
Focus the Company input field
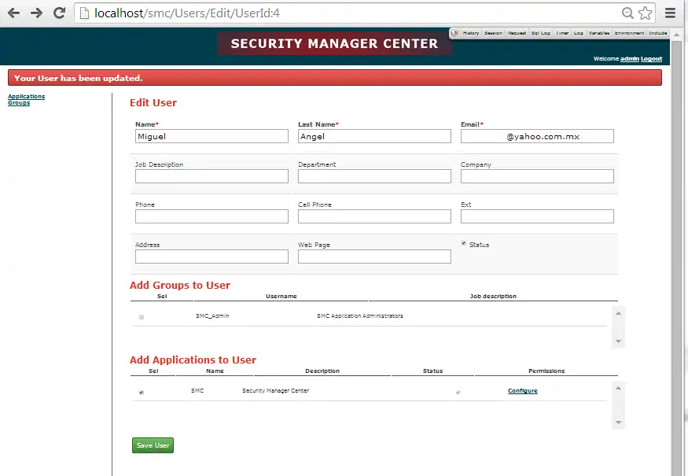537,176
